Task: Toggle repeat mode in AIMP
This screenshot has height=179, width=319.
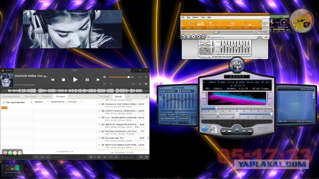Action: (x=140, y=84)
